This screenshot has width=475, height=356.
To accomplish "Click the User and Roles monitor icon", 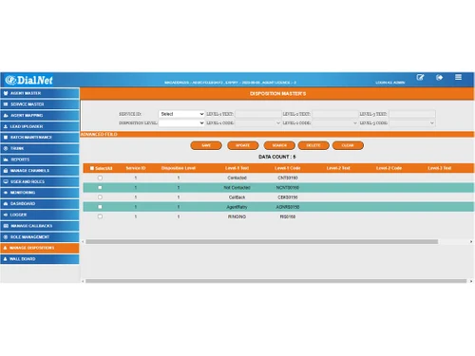I will (6, 181).
